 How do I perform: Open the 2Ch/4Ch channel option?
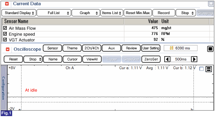[92, 48]
